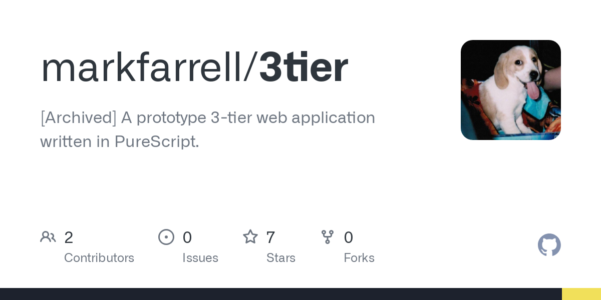Click the dark language bar segment
This screenshot has height=300, width=601.
[280, 294]
